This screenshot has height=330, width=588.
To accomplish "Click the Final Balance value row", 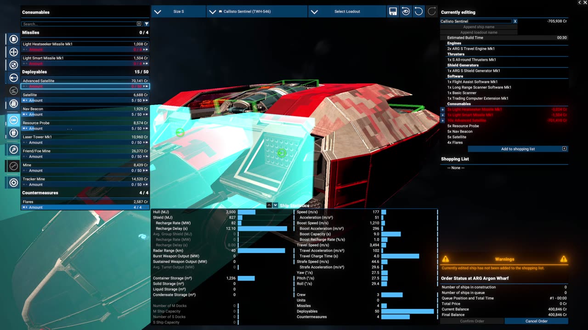I will point(504,315).
